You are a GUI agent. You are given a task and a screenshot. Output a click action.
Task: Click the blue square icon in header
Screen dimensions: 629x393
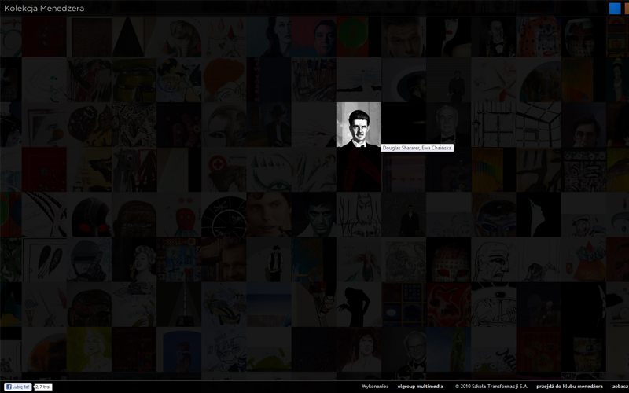coord(615,9)
